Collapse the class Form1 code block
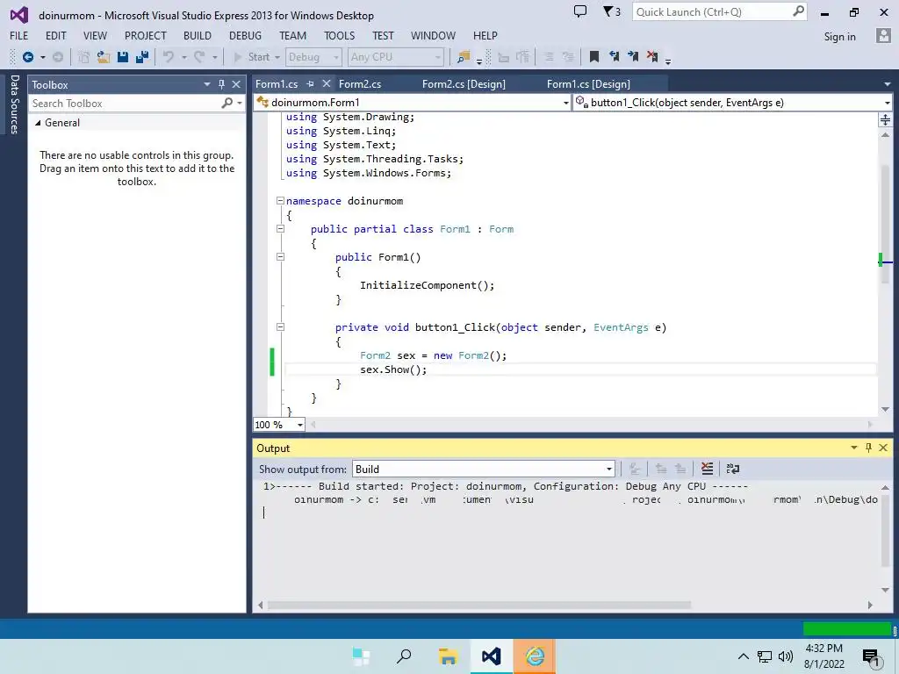Screen dimensions: 899x674 (x=280, y=229)
